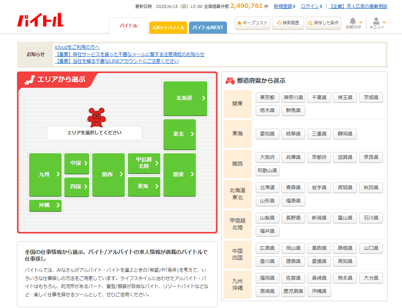Image resolution: width=402 pixels, height=308 pixels.
Task: Choose 奈良県 prefecture button
Action: [x=371, y=157]
